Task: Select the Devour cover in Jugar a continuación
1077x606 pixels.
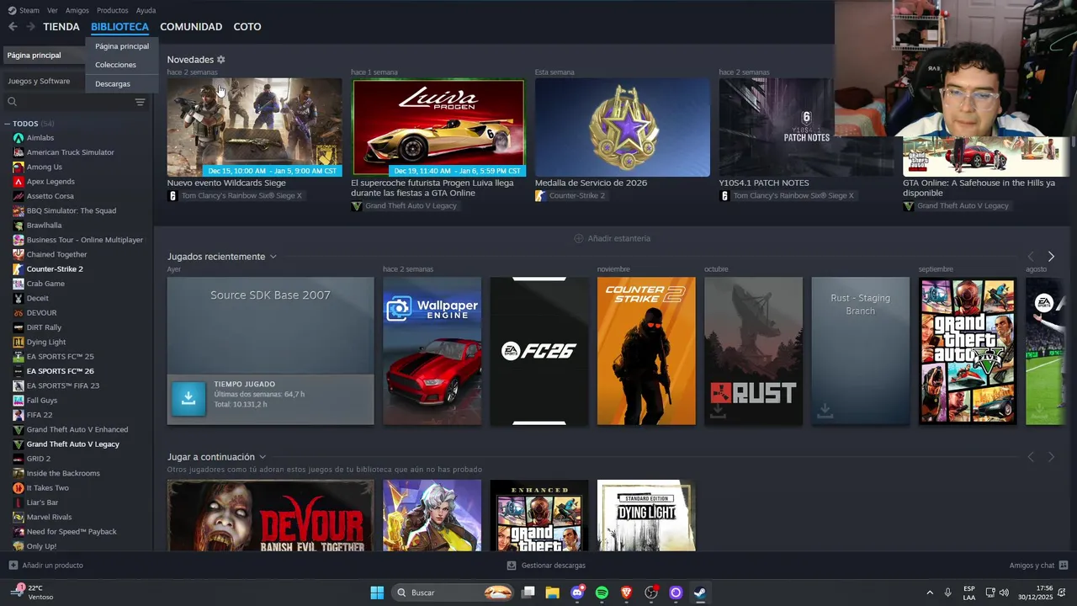Action: click(270, 515)
